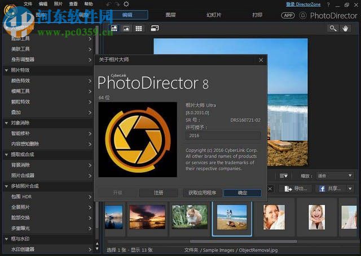Collapse the 框与水印 section

pyautogui.click(x=6, y=239)
